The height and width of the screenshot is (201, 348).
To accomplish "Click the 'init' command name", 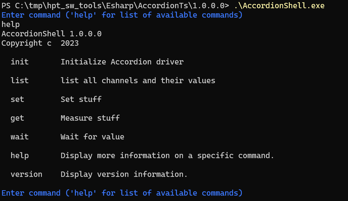I will click(x=20, y=62).
